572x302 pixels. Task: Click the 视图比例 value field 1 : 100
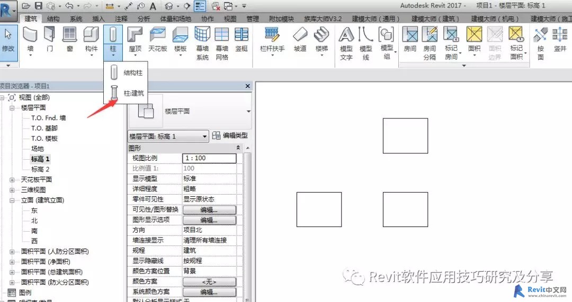(x=209, y=158)
